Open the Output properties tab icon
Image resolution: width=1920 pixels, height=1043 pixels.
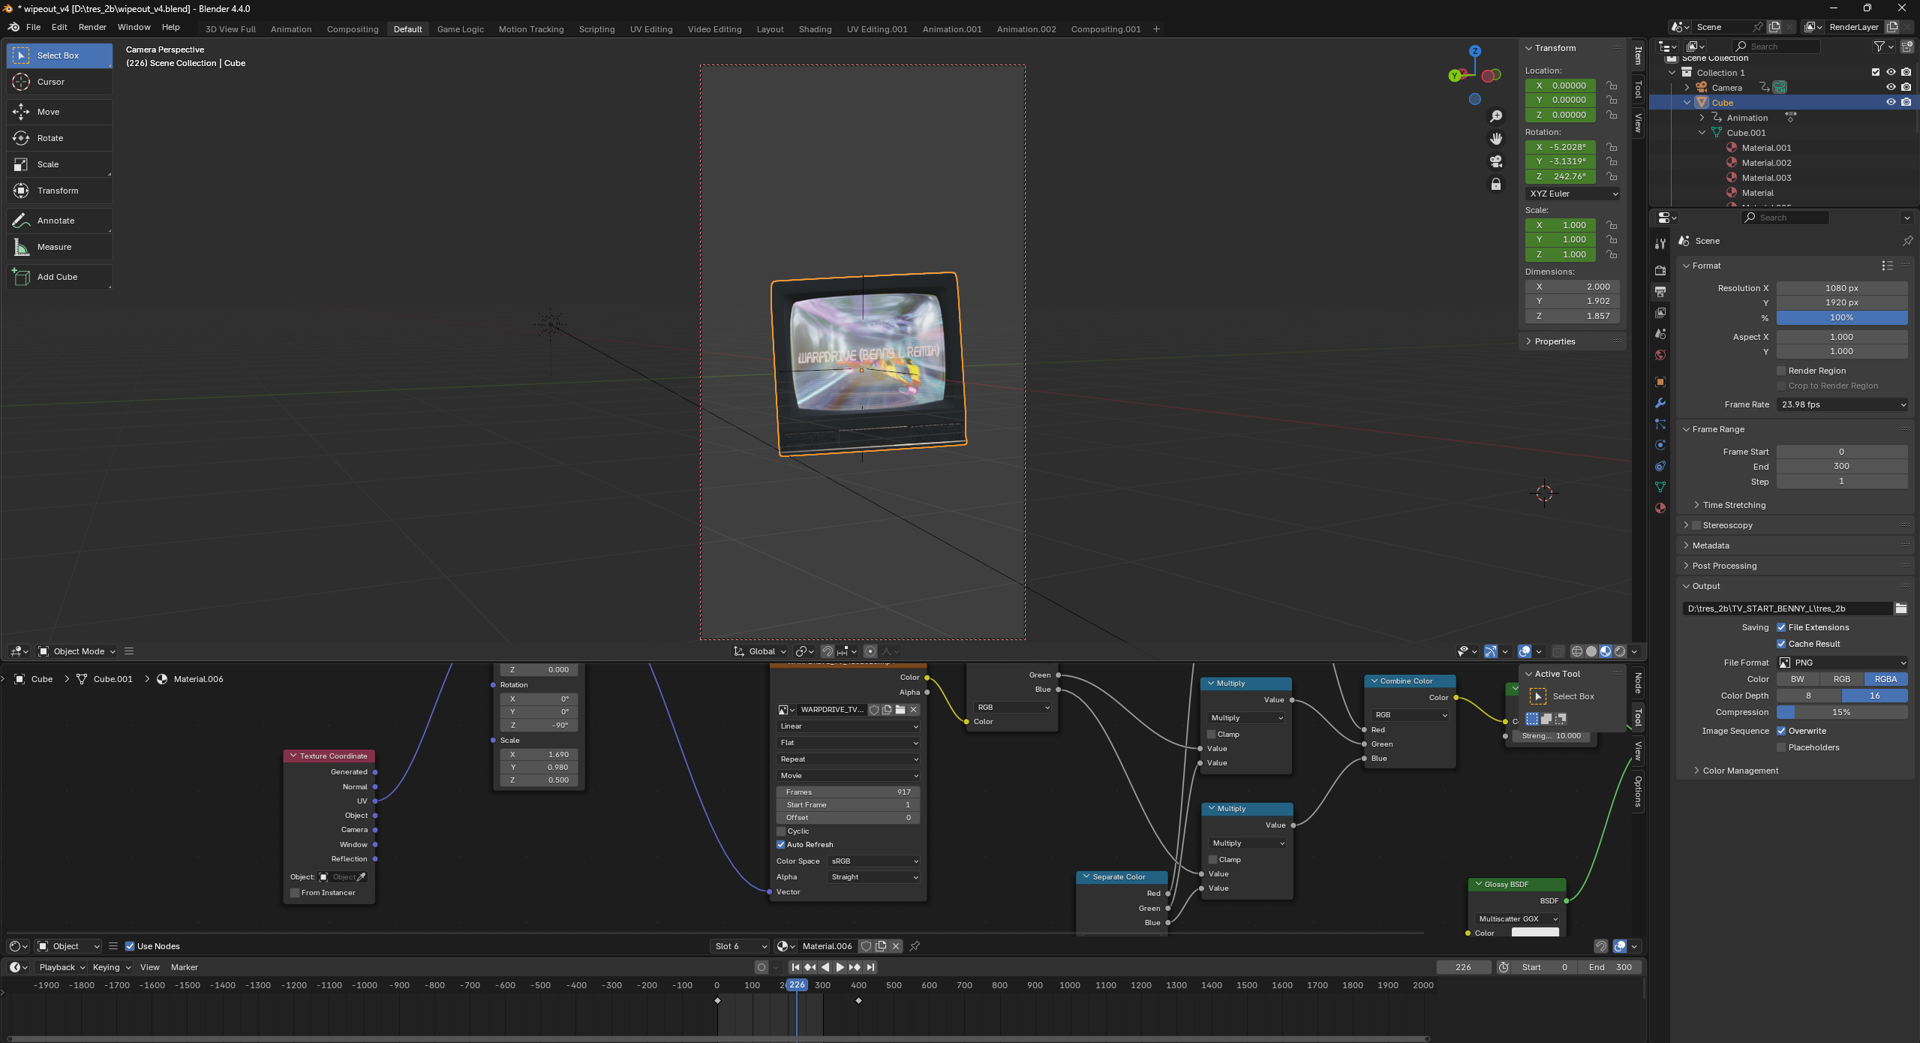pyautogui.click(x=1660, y=292)
